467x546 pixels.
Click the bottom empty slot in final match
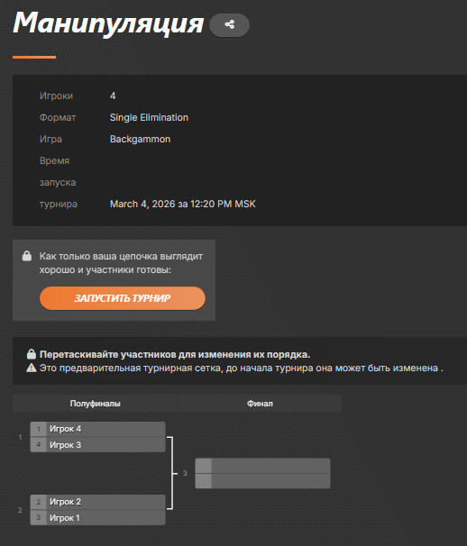point(262,481)
